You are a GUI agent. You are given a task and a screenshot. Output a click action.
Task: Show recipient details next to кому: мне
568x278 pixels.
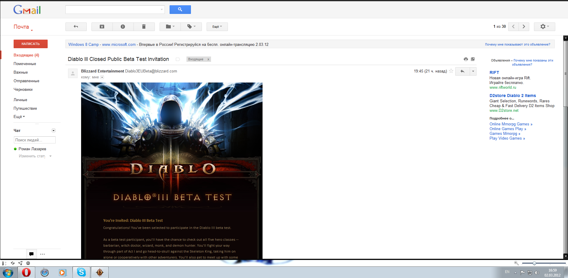pos(102,77)
